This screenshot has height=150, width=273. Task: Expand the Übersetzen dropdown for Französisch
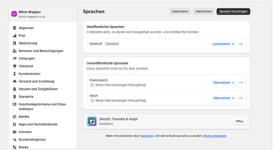click(224, 82)
